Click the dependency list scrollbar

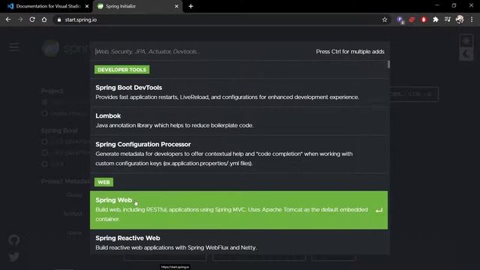388,64
